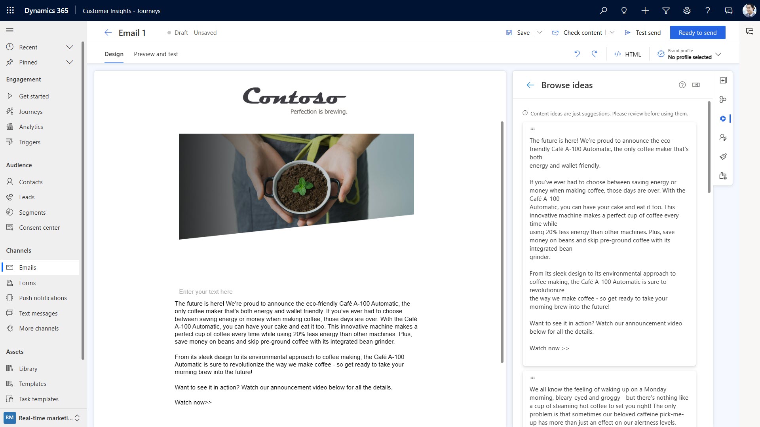Collapse the left navigation with the hamburger toggle
The width and height of the screenshot is (760, 427).
click(x=10, y=30)
